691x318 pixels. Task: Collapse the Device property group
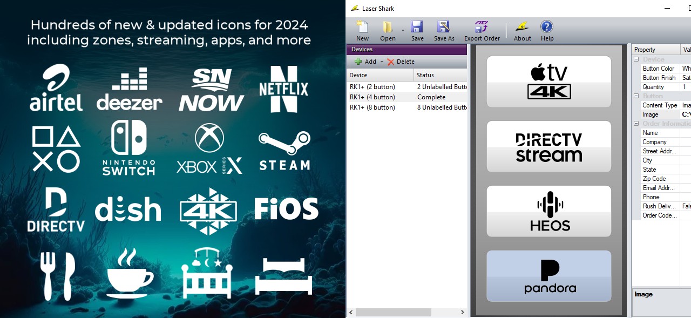[x=636, y=59]
